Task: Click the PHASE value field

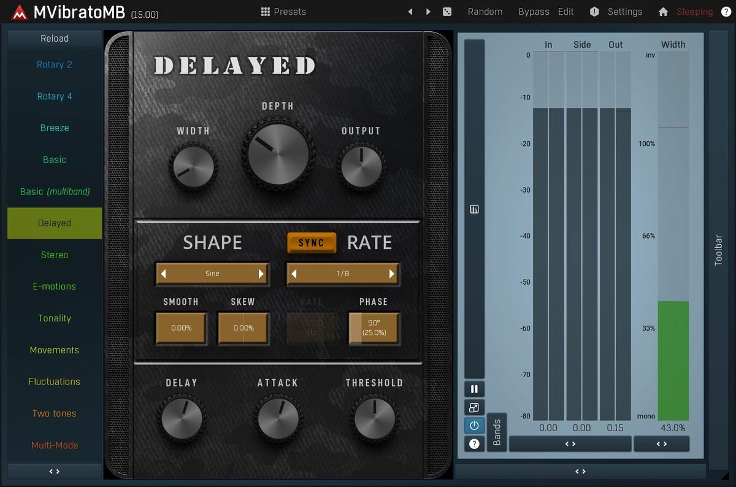Action: [x=374, y=328]
